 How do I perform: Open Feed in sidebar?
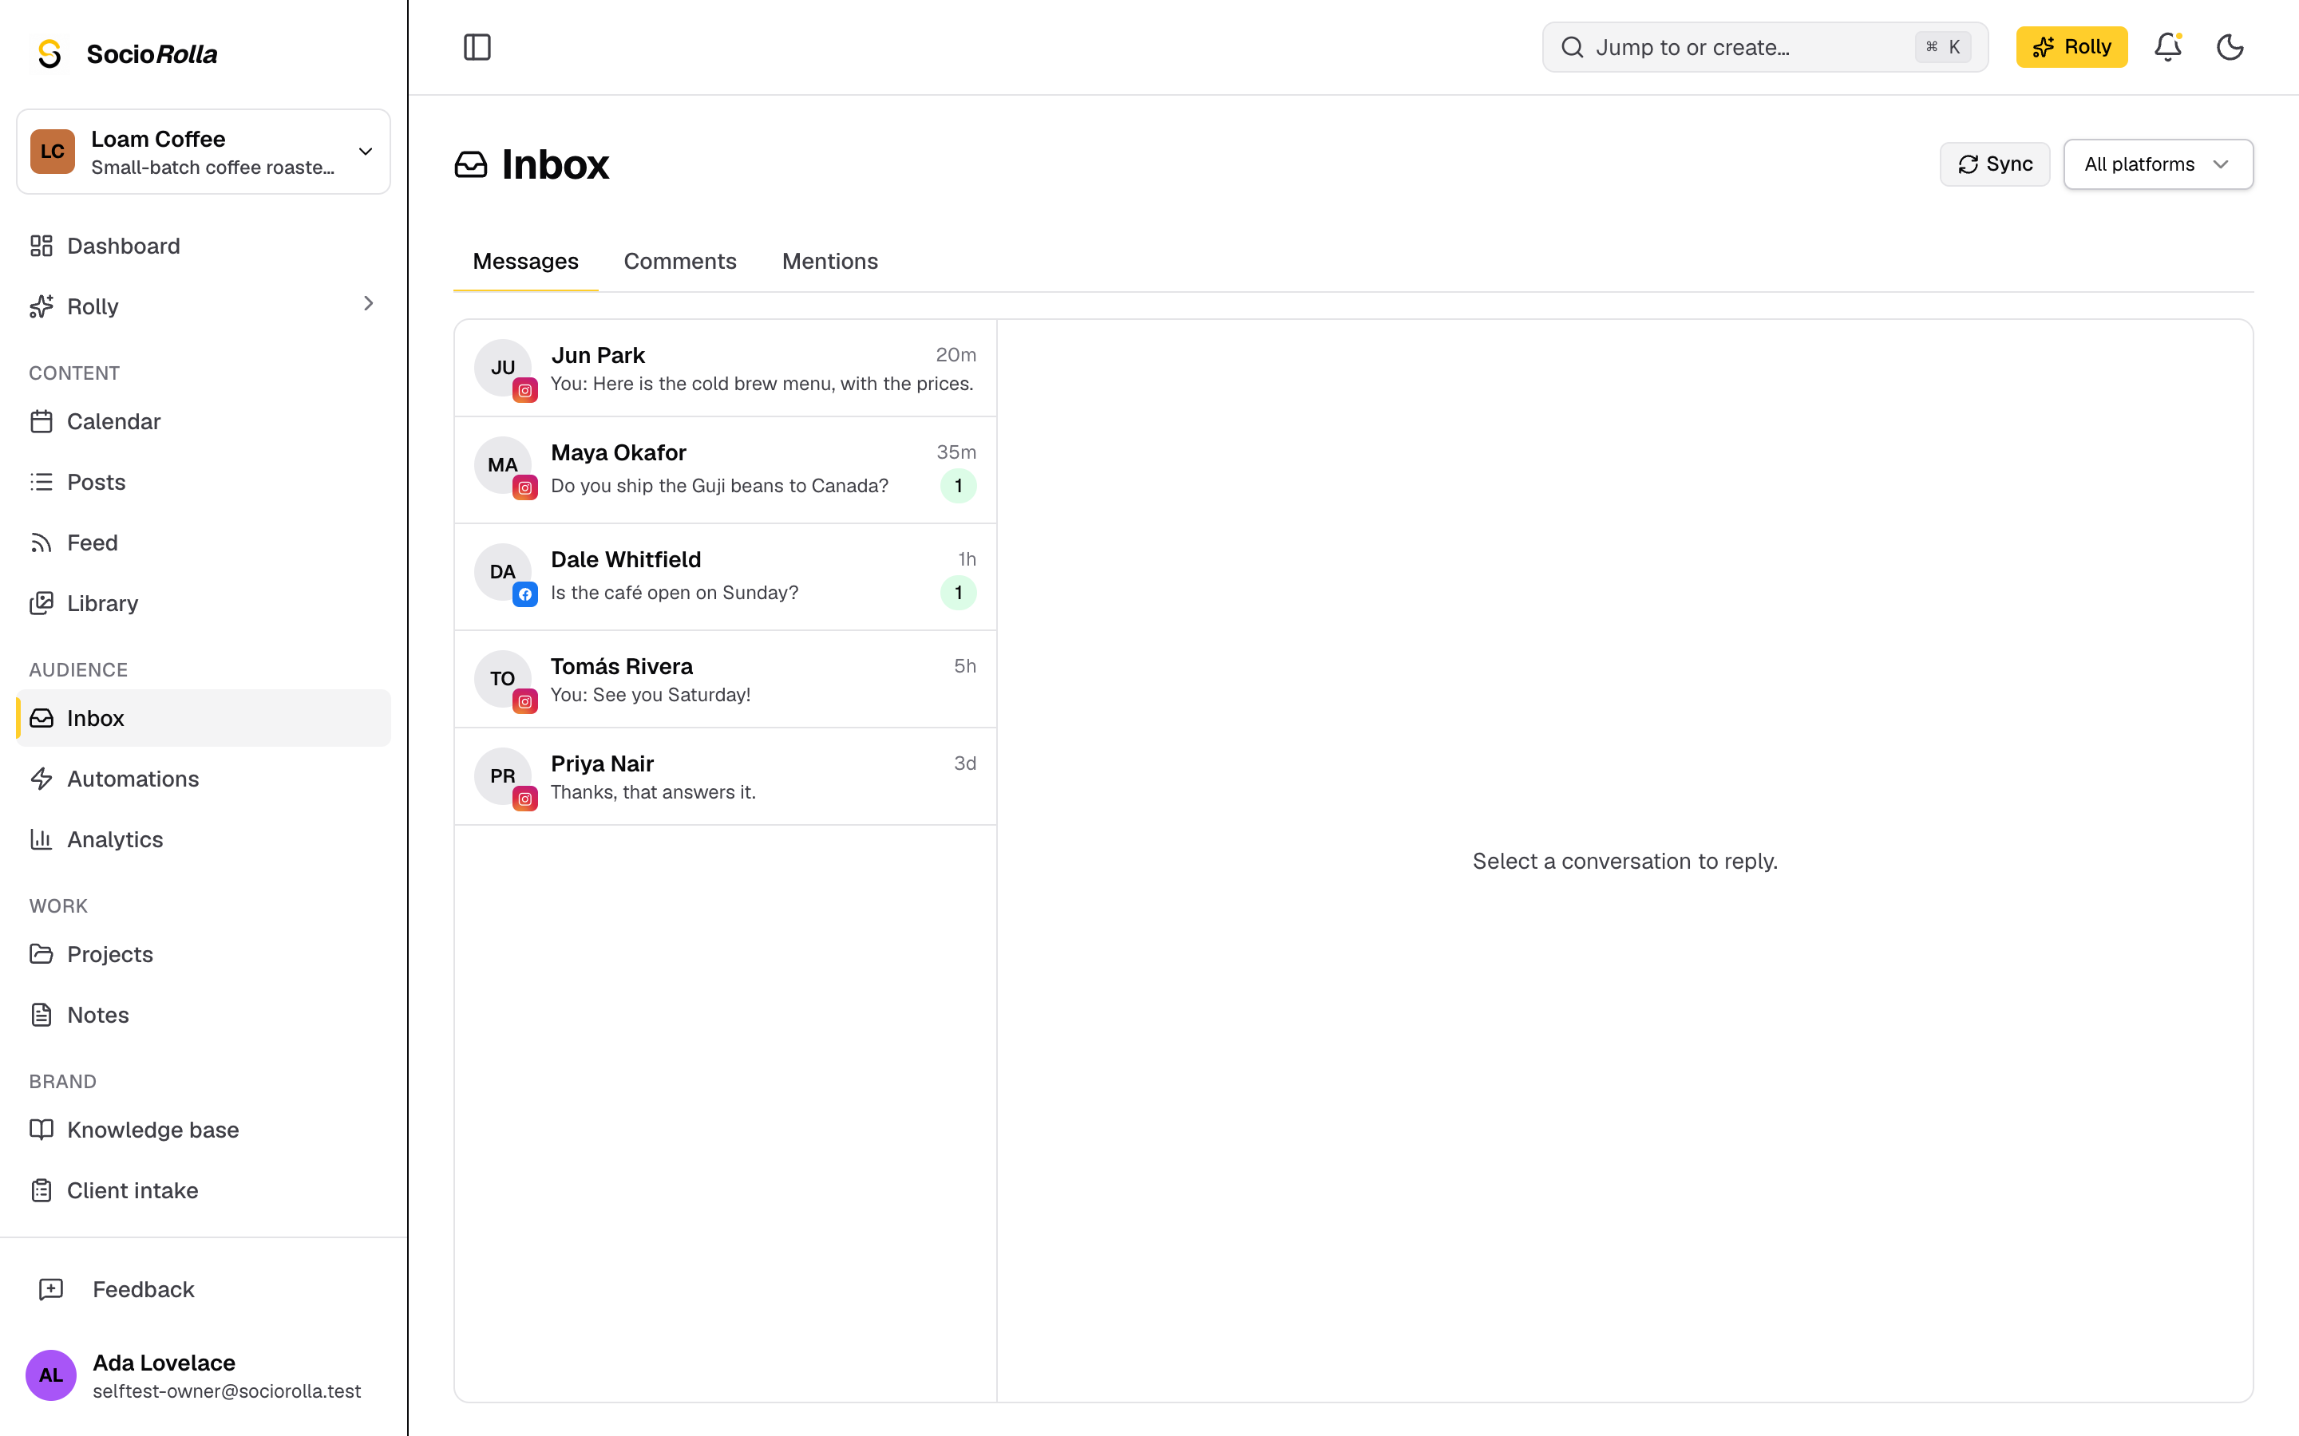204,542
